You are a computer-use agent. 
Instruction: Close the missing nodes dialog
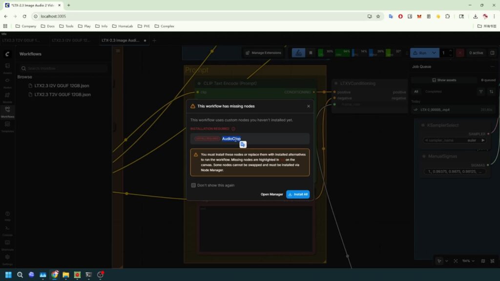pyautogui.click(x=308, y=106)
